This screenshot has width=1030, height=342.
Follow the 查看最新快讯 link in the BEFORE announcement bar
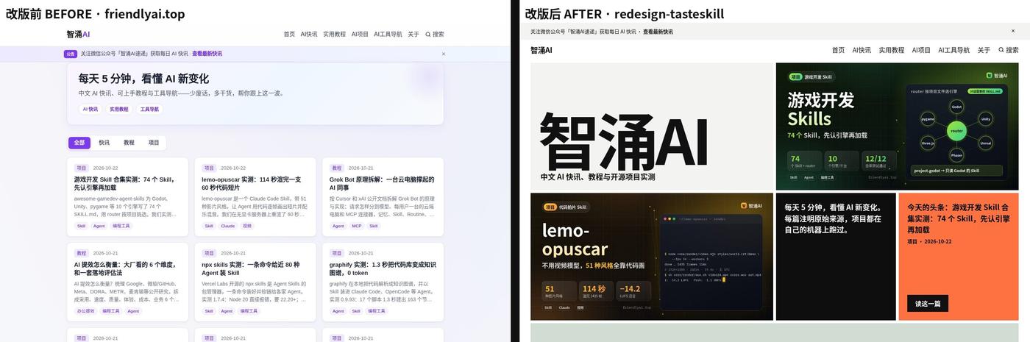point(207,54)
